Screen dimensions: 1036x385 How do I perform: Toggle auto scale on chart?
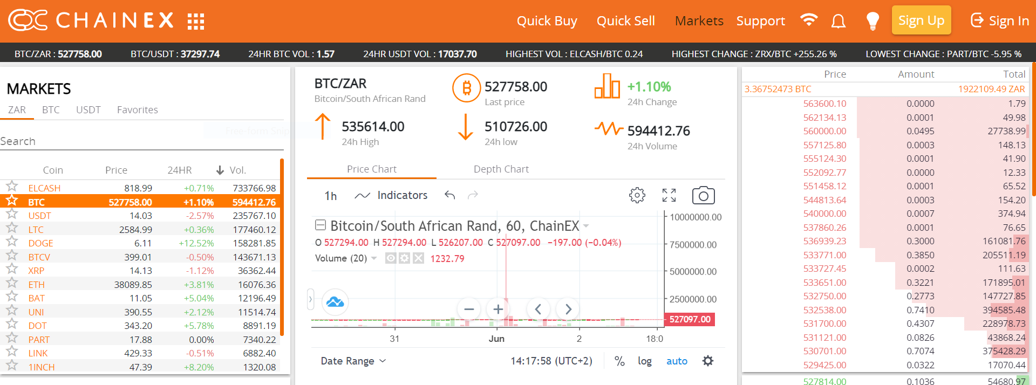coord(677,361)
